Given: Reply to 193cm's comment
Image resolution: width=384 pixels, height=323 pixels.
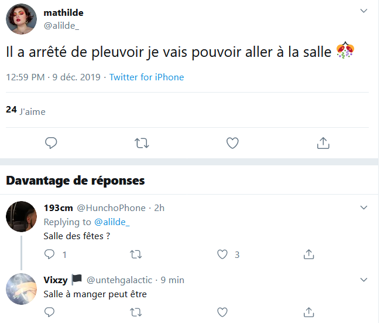Looking at the screenshot, I should [50, 254].
